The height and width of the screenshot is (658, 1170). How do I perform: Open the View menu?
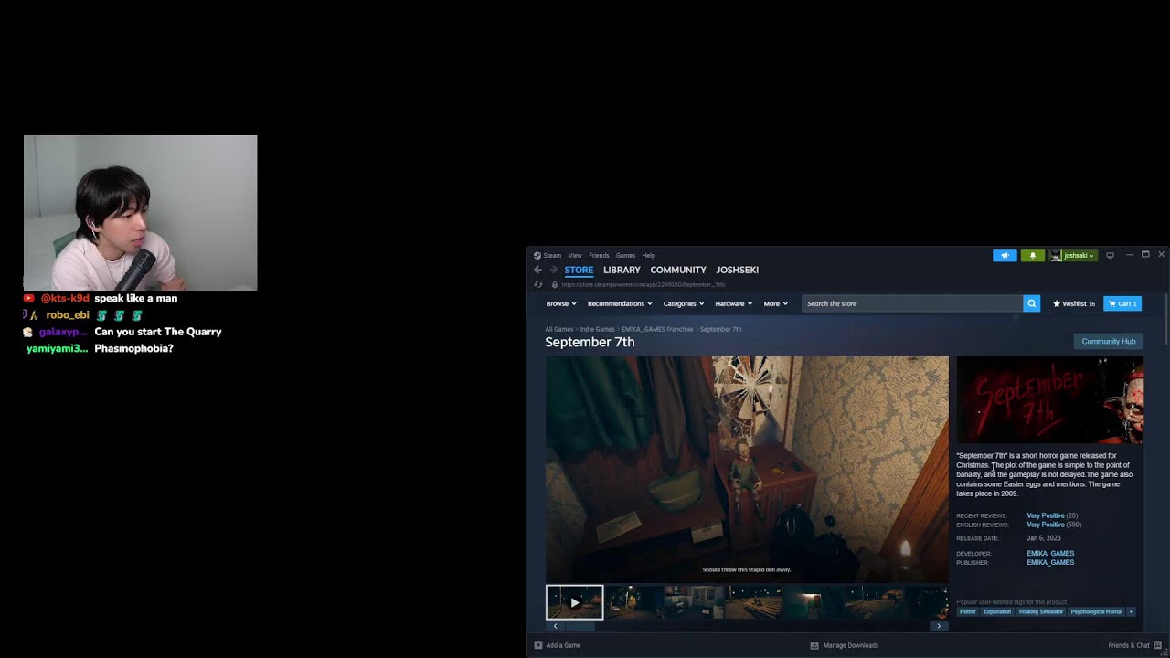[x=575, y=255]
